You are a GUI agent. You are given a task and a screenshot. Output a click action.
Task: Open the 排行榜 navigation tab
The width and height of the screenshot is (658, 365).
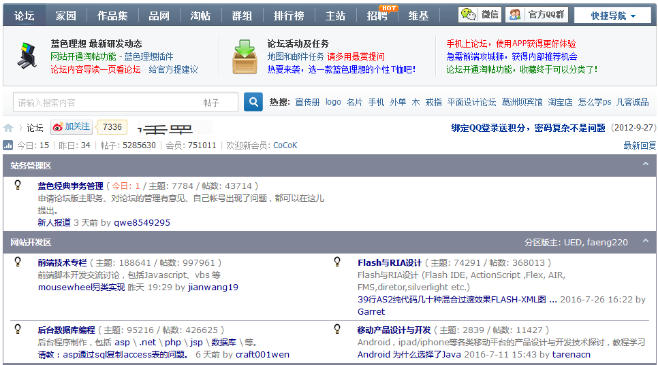coord(289,16)
